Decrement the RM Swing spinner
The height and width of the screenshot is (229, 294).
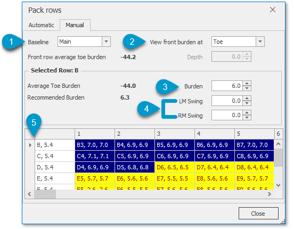tap(247, 118)
